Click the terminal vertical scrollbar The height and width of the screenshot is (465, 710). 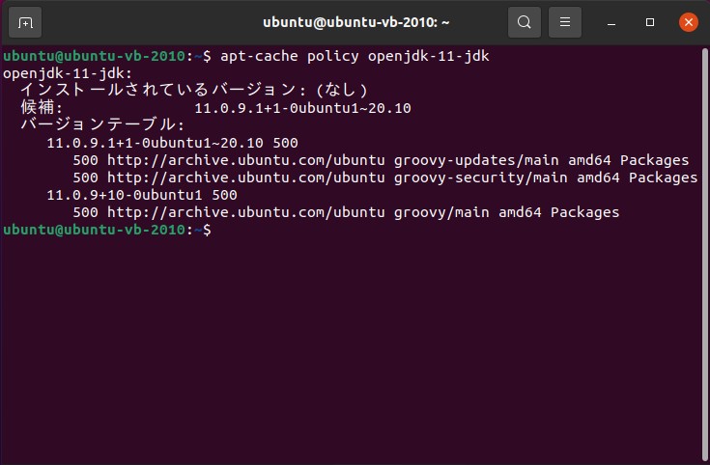[x=704, y=254]
